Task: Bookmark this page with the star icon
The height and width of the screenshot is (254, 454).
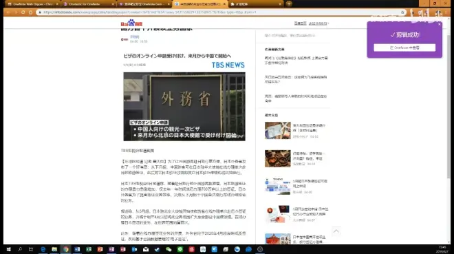Action: point(402,12)
